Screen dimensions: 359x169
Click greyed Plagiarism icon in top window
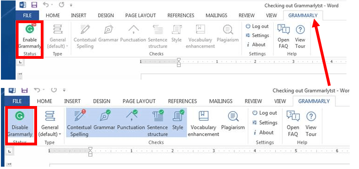tap(228, 30)
